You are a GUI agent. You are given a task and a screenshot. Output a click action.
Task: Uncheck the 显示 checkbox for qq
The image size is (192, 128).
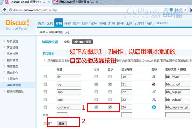coord(110,84)
